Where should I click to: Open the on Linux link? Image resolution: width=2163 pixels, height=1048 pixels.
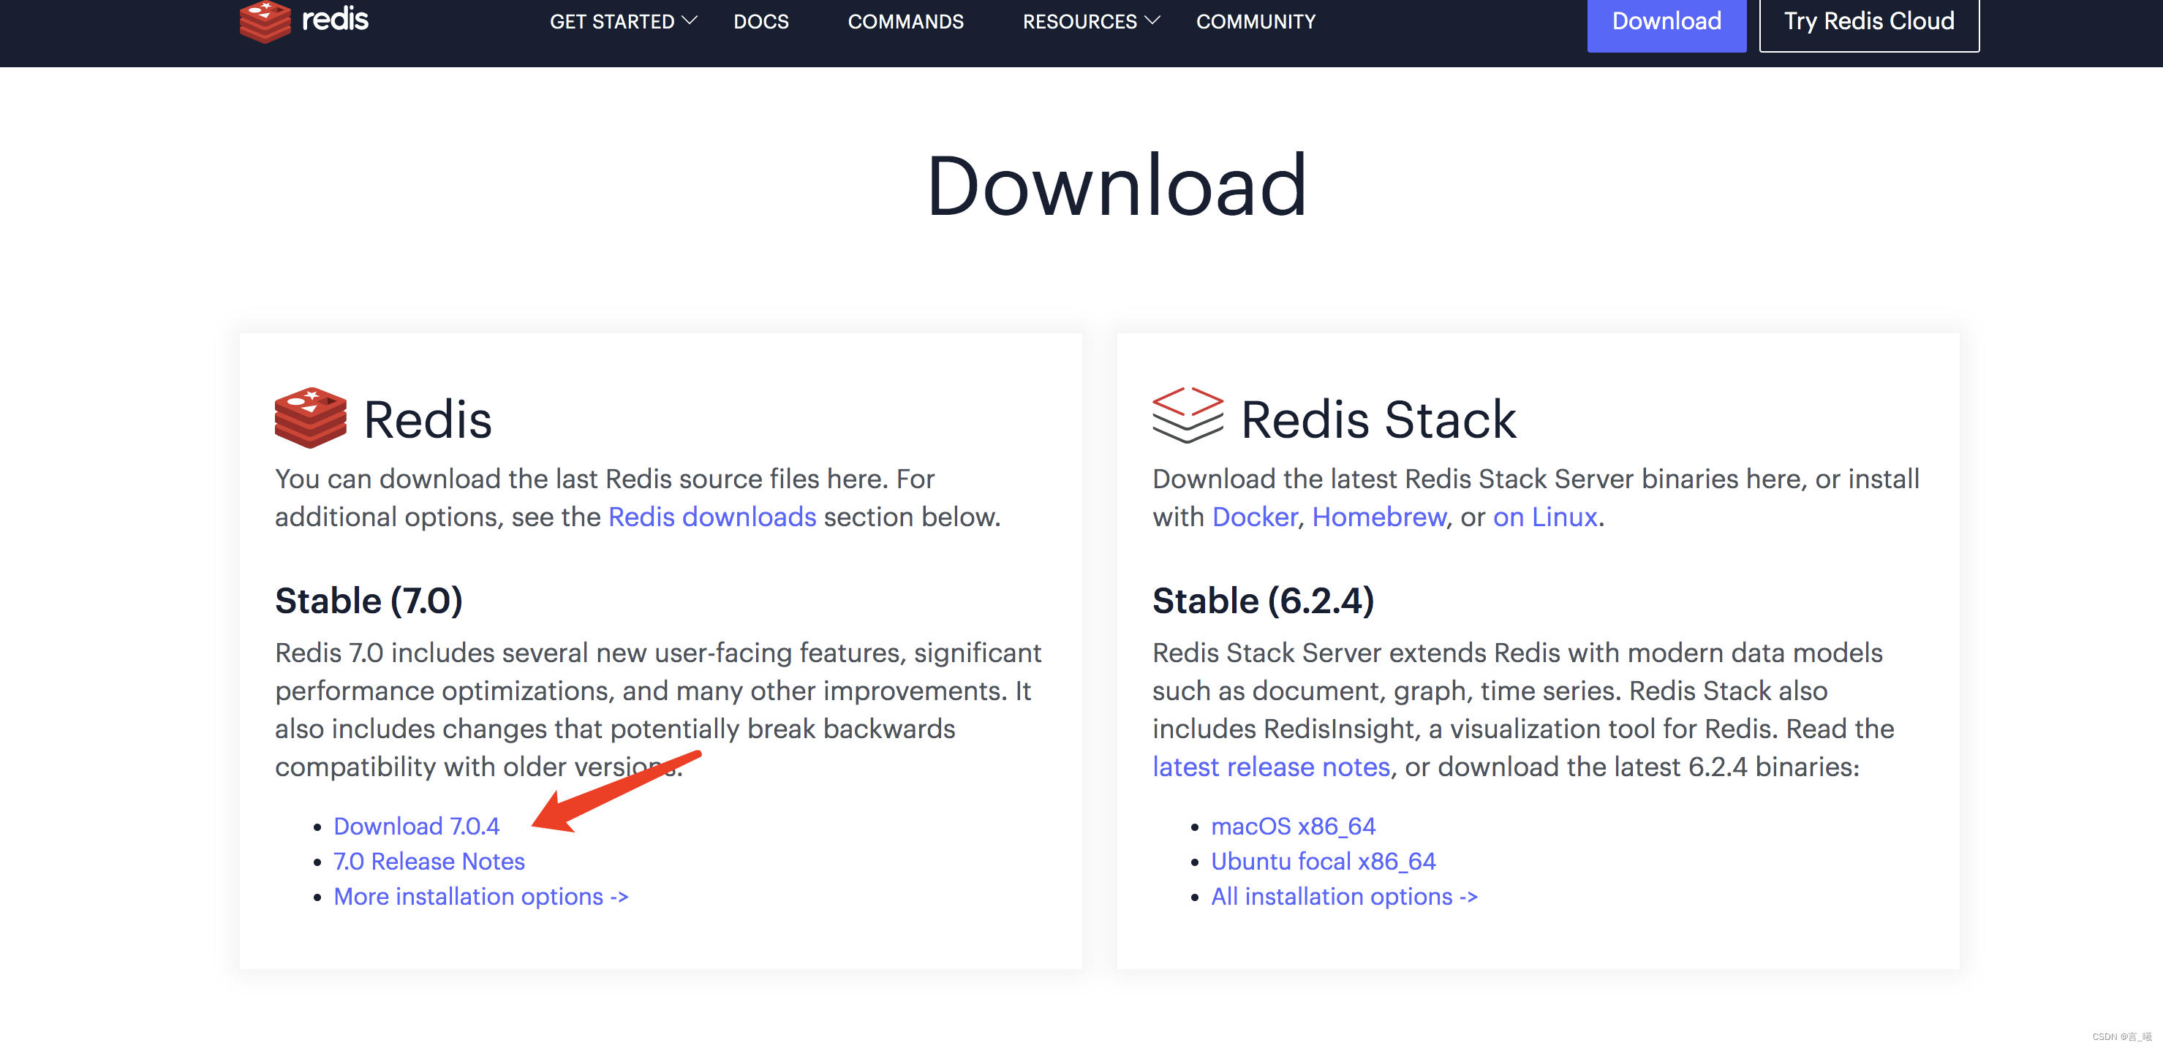click(x=1545, y=517)
